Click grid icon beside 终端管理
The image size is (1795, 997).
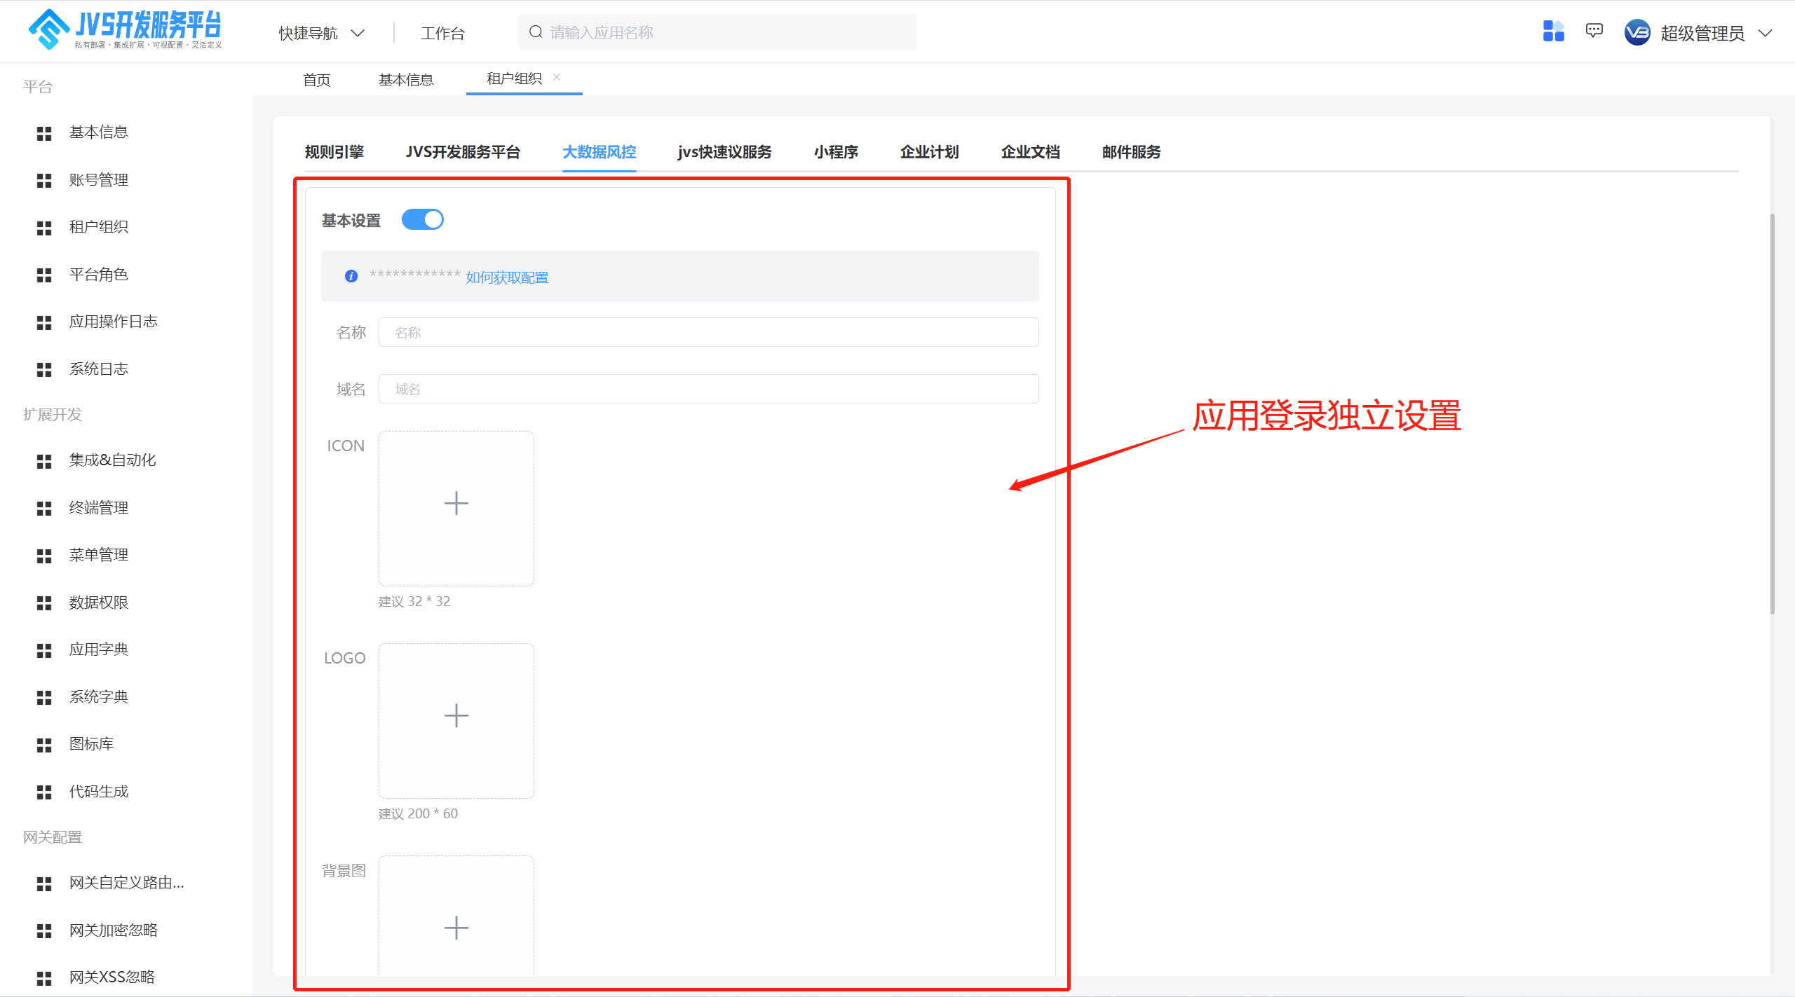44,509
